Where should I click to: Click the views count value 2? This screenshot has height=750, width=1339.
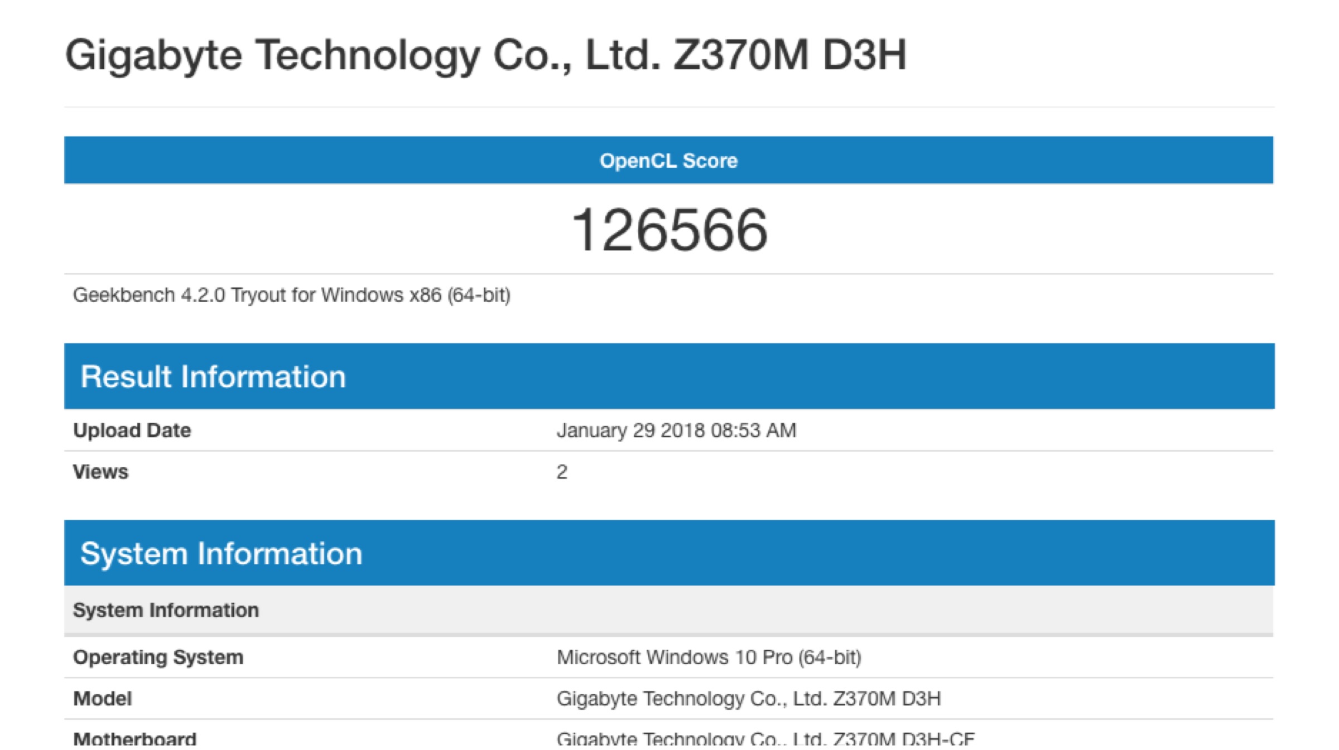[x=562, y=472]
